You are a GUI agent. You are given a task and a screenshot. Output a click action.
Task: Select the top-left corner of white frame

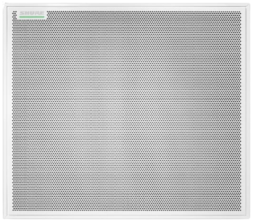tap(5, 5)
